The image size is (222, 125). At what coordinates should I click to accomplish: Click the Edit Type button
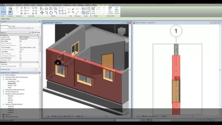36,32
